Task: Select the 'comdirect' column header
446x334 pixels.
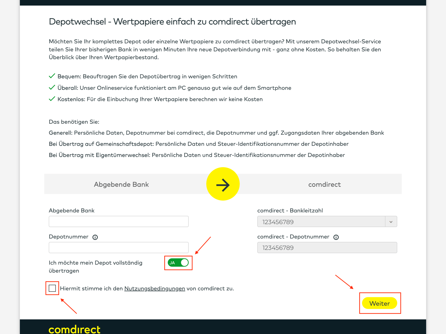Action: [x=324, y=184]
